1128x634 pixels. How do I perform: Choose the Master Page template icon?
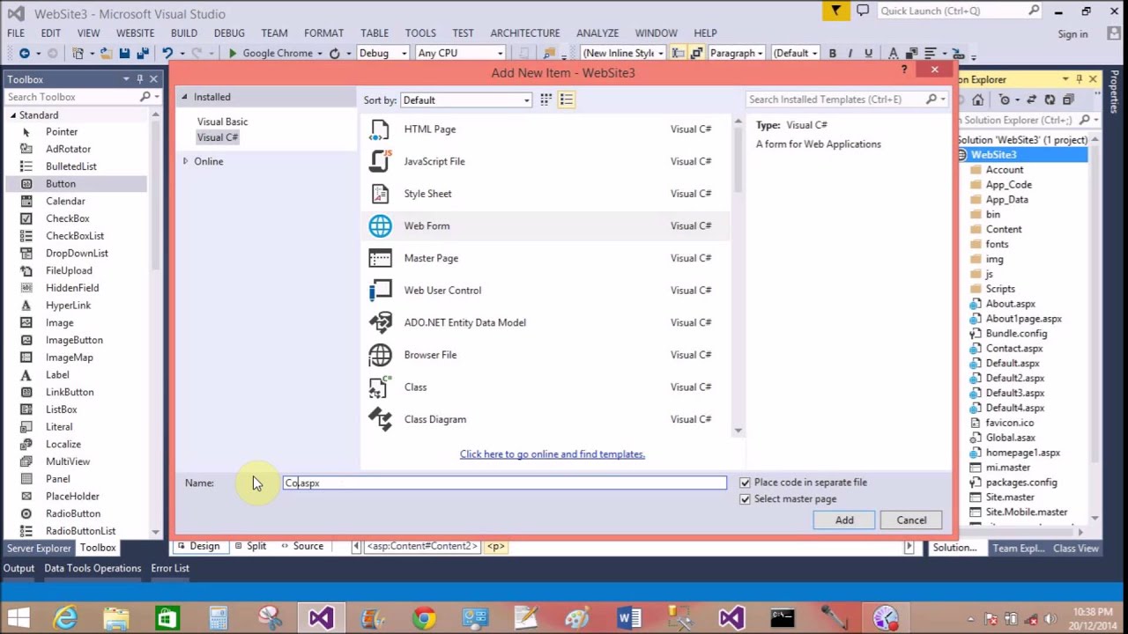pos(380,258)
